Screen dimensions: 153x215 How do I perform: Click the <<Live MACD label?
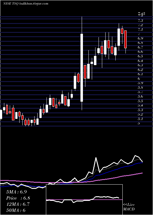(x=129, y=207)
